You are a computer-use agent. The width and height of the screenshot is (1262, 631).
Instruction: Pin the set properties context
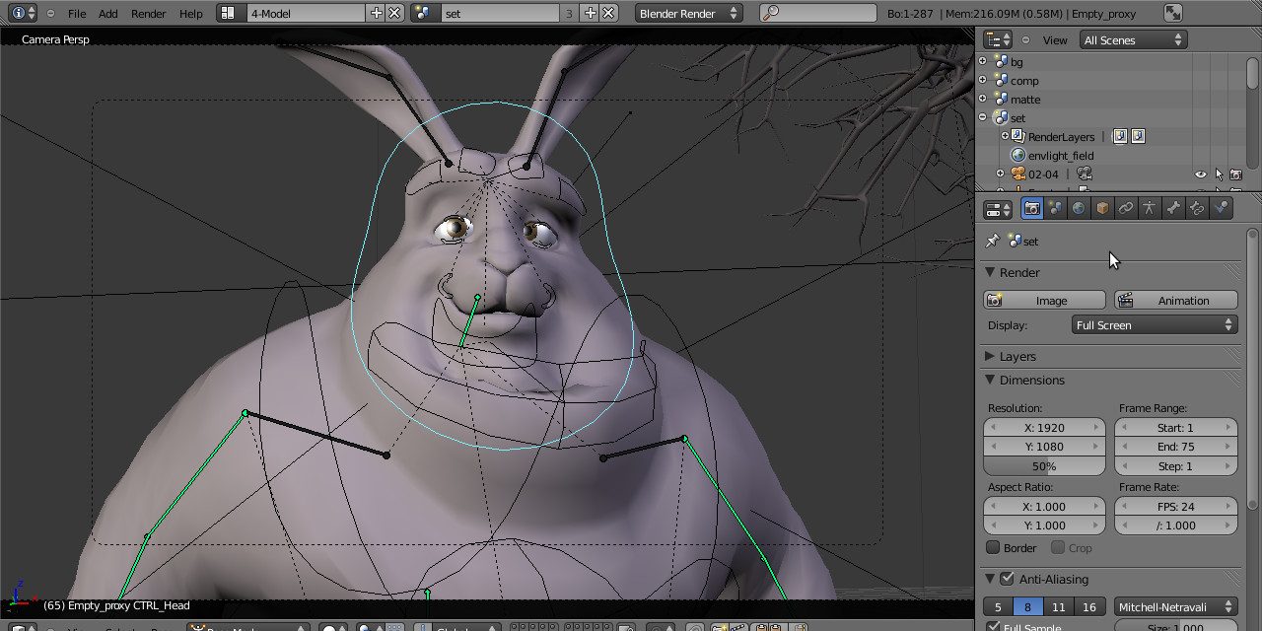993,242
